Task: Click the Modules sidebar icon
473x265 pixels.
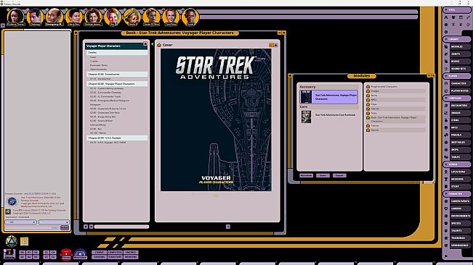Action: [x=446, y=46]
